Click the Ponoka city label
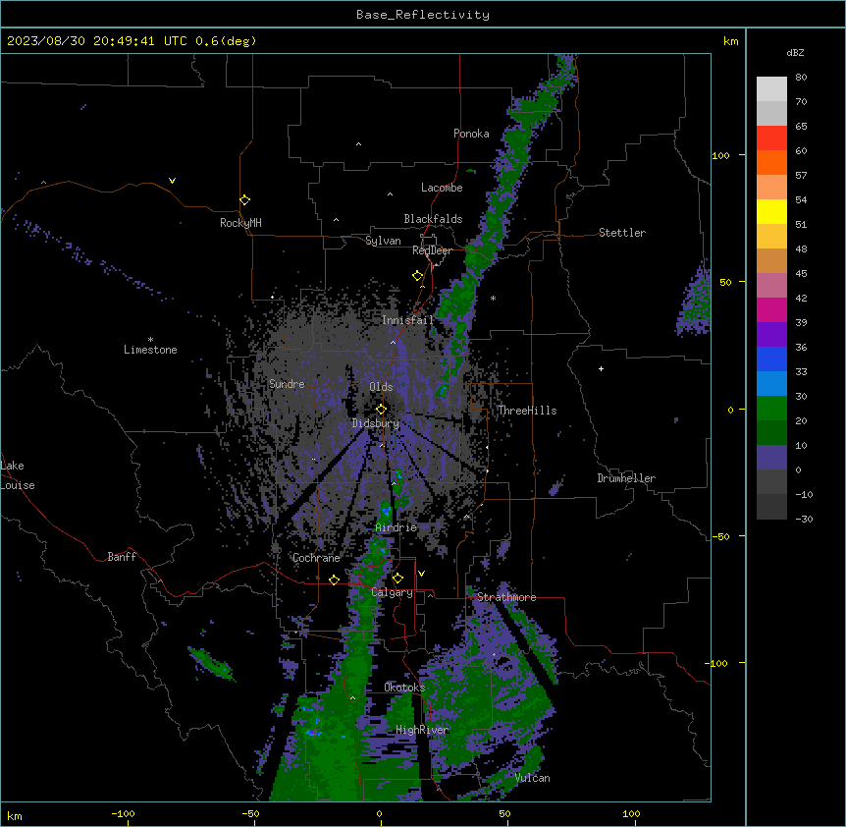Screen dimensions: 846x827 coord(471,134)
